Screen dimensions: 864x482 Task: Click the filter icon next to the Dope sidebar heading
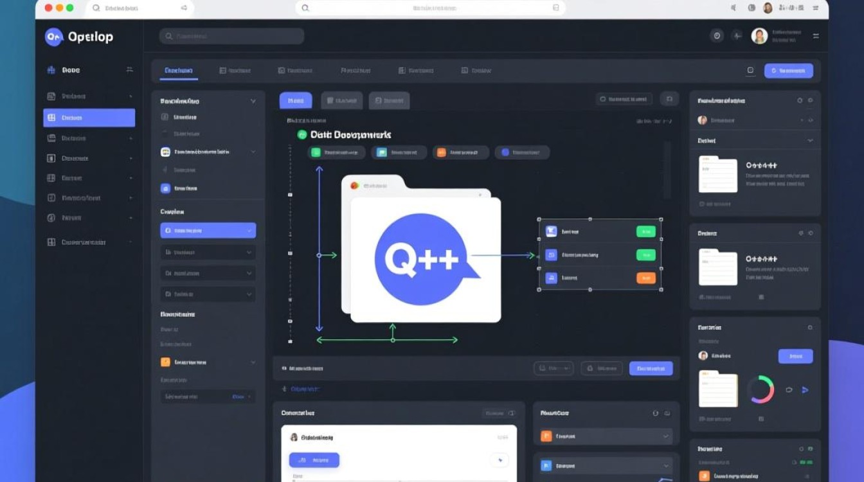pos(129,70)
